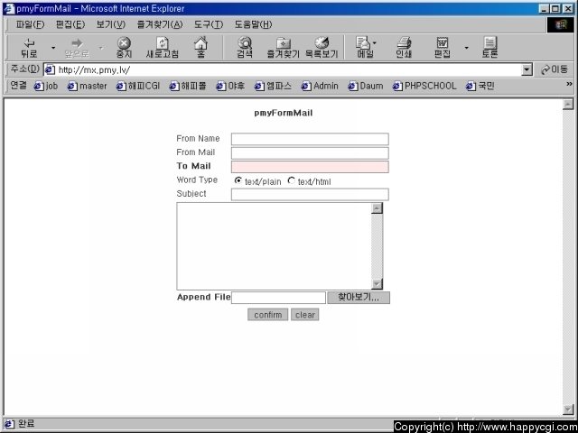The image size is (578, 433).
Task: Click the clear button
Action: 305,315
